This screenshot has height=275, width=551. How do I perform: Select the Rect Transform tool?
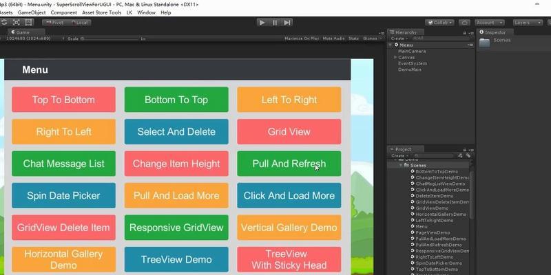click(28, 23)
